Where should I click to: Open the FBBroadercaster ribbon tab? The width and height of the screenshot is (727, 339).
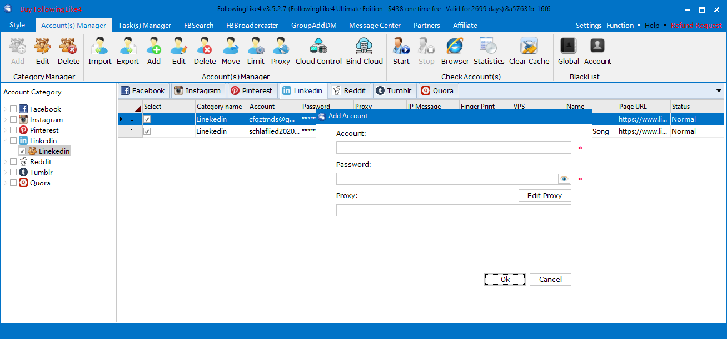(x=252, y=26)
